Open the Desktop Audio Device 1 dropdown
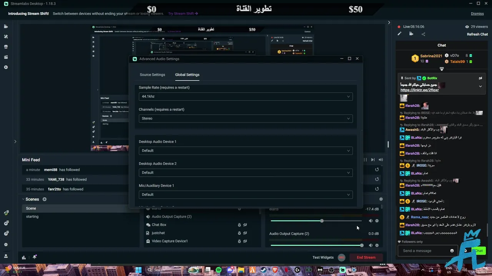 pyautogui.click(x=246, y=151)
